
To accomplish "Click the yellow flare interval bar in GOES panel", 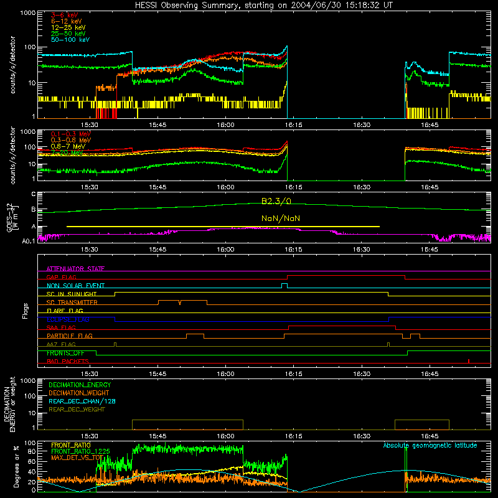I will pos(223,227).
